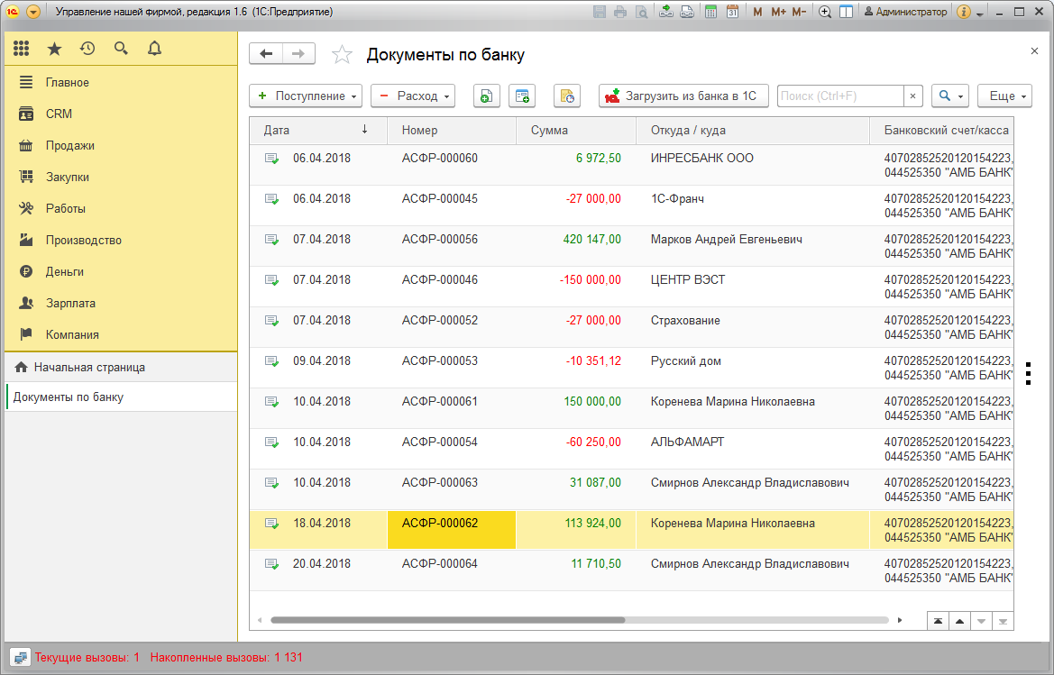Viewport: 1054px width, 675px height.
Task: Click the document report icon in toolbar
Action: click(x=566, y=96)
